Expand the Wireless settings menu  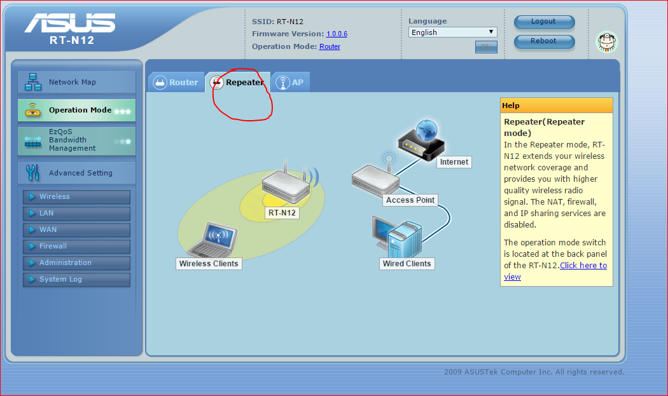(77, 196)
